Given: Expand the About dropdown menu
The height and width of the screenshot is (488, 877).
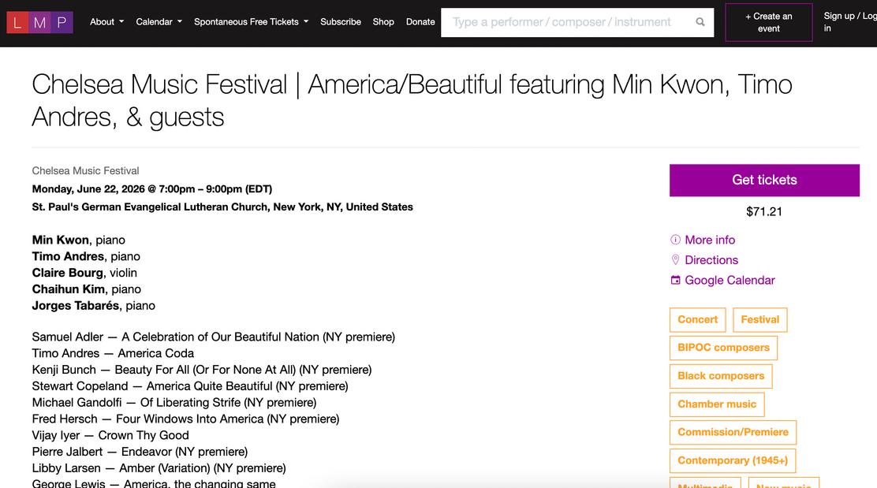Looking at the screenshot, I should click(x=106, y=22).
